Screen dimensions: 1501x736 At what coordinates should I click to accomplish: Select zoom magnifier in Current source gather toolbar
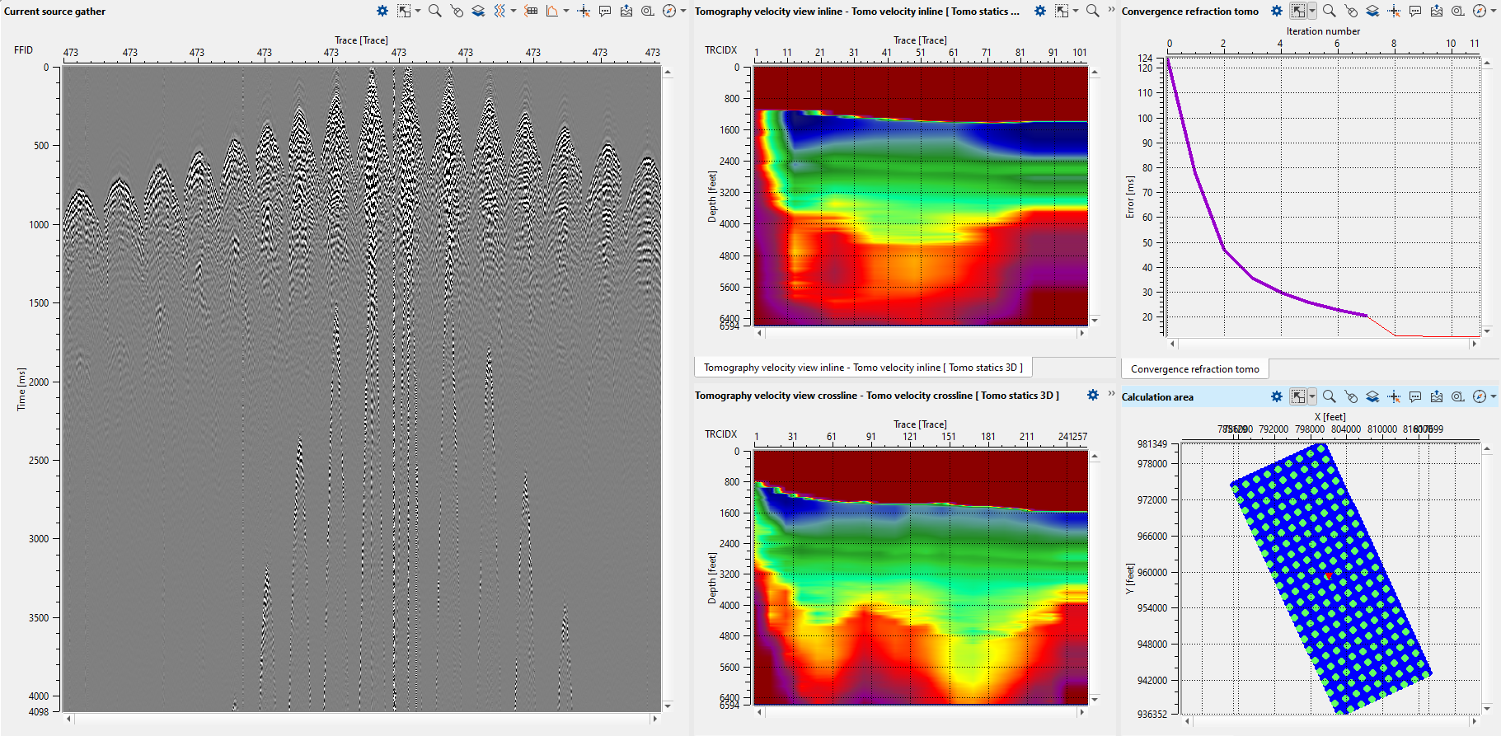[434, 11]
